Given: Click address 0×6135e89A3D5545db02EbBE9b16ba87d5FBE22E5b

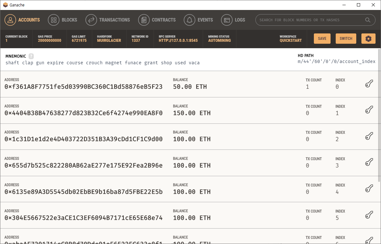Looking at the screenshot, I should pos(83,192).
